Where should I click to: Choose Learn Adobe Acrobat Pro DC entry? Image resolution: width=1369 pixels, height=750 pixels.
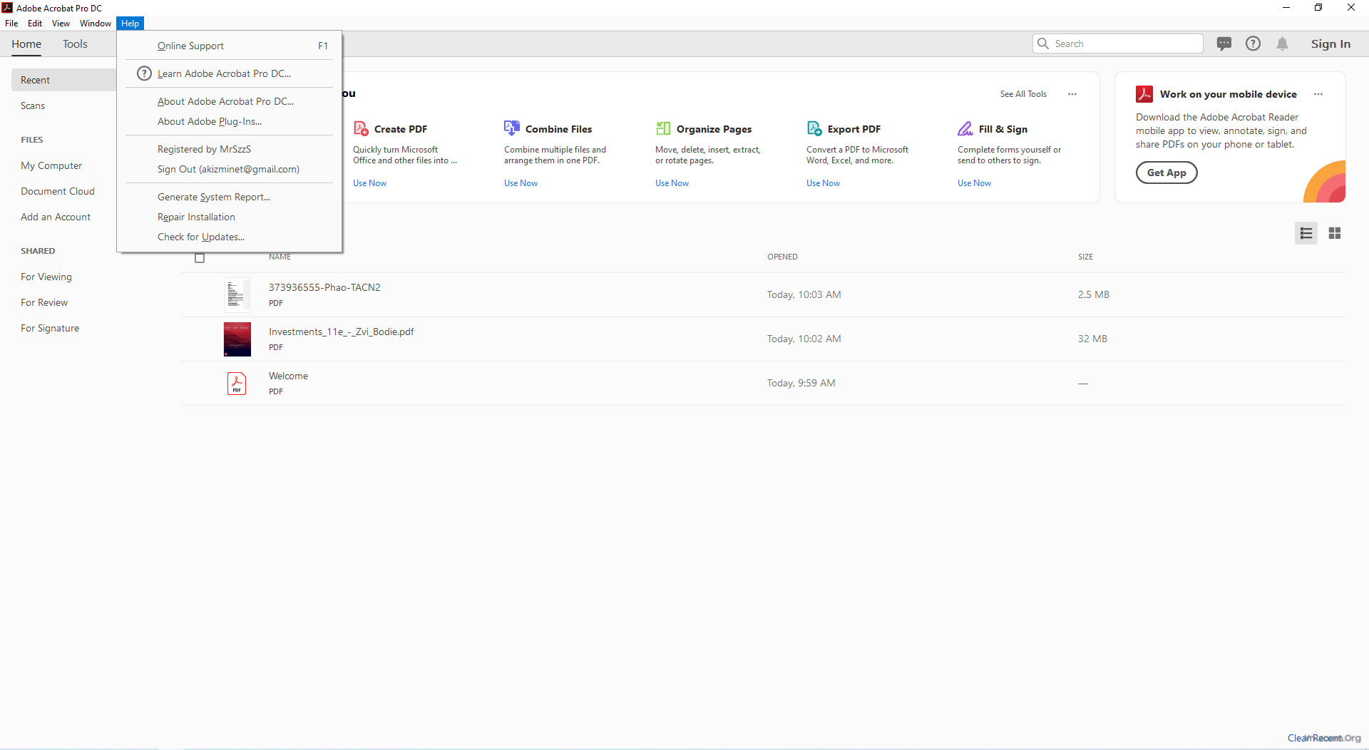click(230, 73)
